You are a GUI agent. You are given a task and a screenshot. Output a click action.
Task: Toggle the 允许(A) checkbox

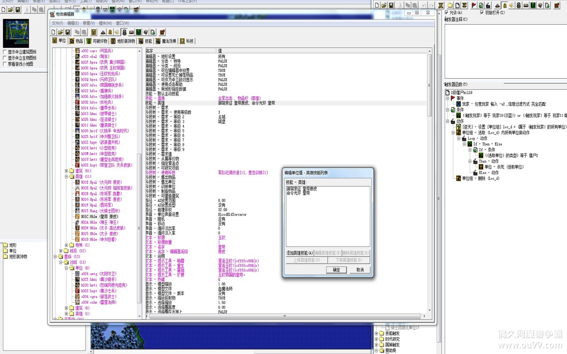(447, 12)
